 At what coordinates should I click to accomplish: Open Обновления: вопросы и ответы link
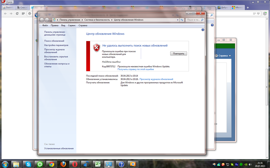coord(57,65)
